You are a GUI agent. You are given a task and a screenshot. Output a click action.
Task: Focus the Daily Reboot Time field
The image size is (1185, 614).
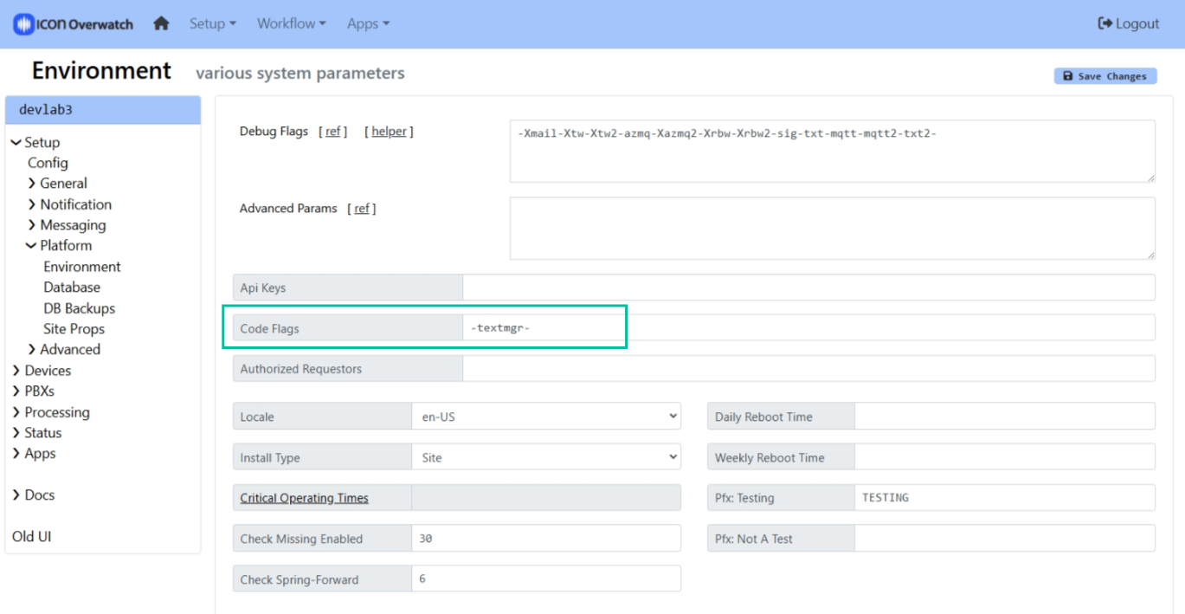(x=1004, y=417)
